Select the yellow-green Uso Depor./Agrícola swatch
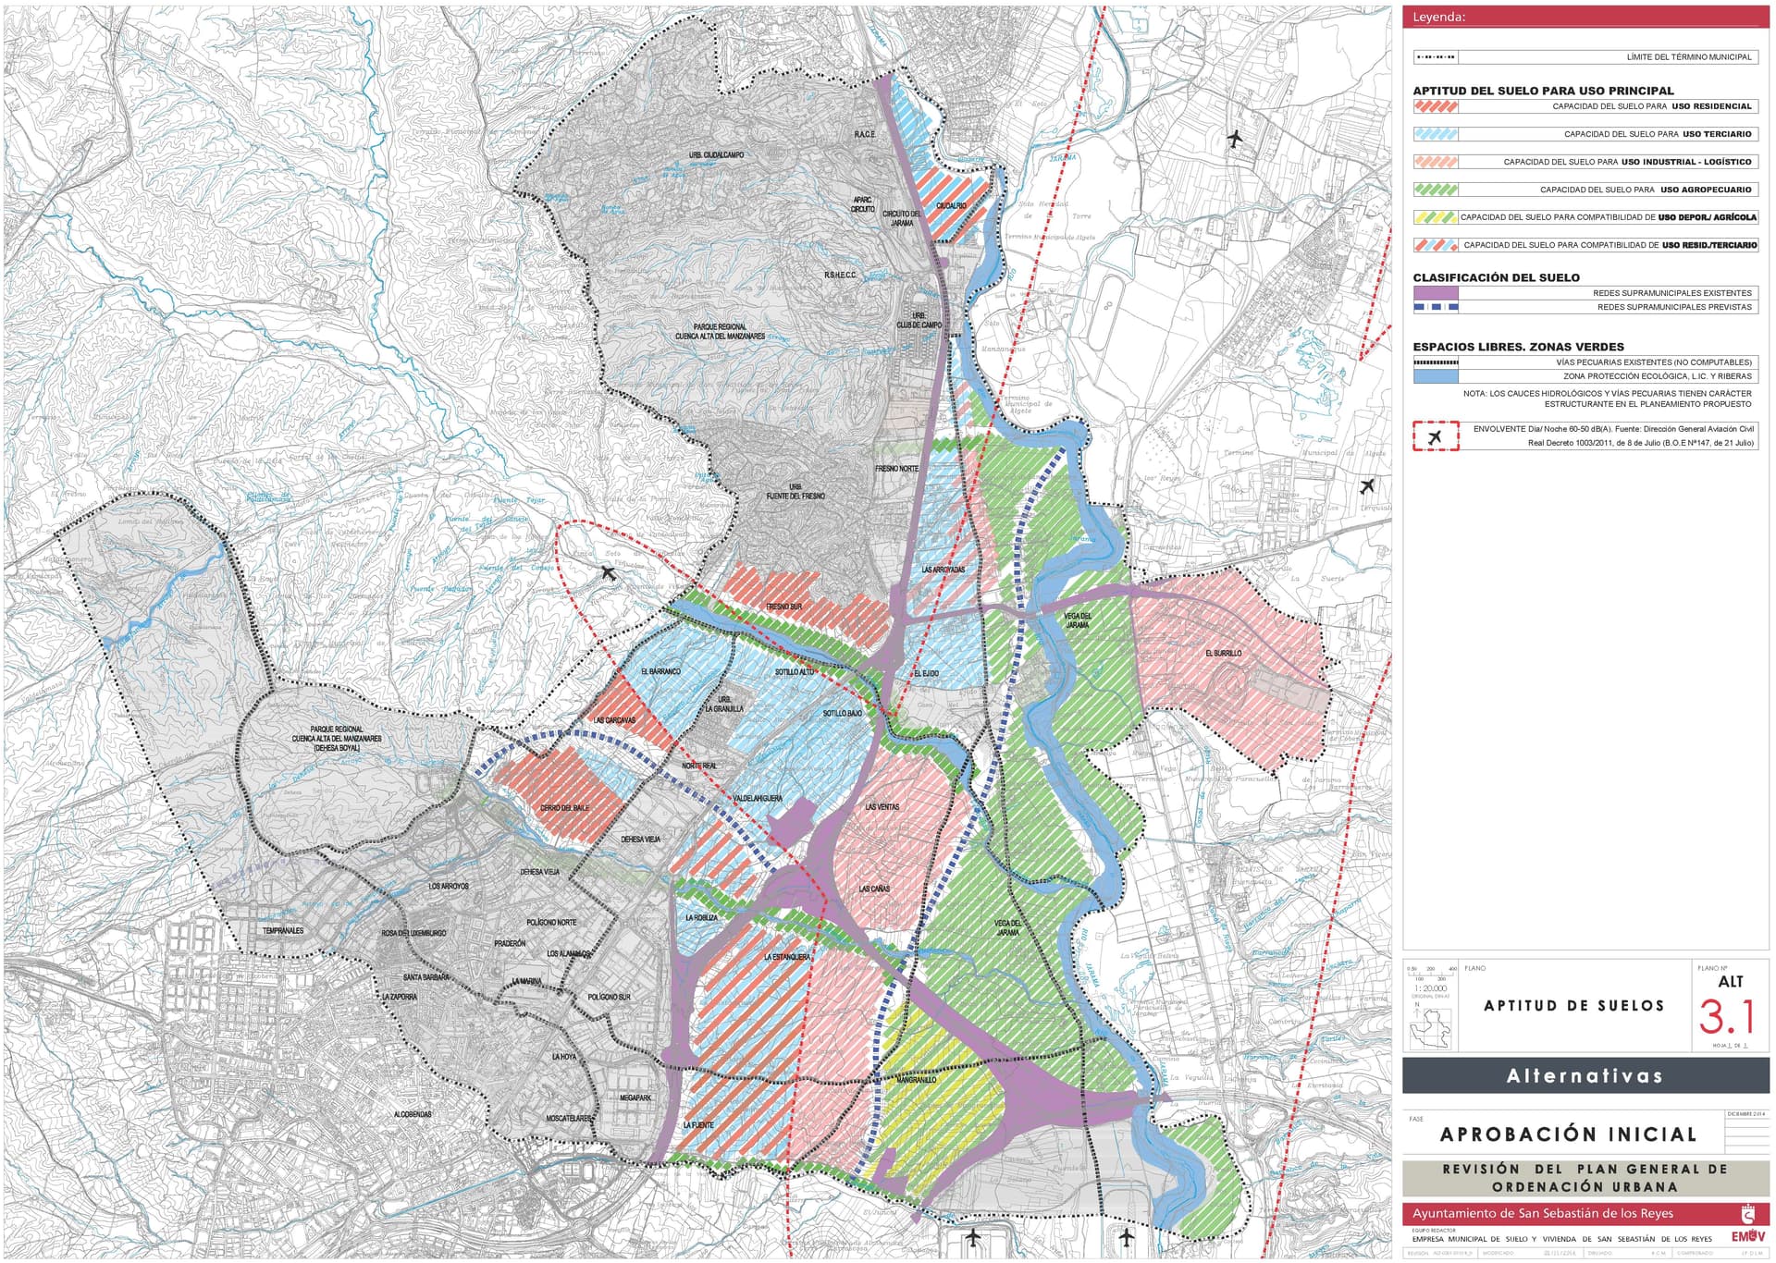The image size is (1776, 1263). point(1436,217)
